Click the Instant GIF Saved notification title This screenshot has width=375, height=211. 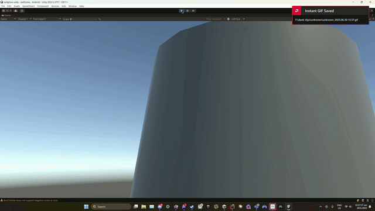[319, 11]
